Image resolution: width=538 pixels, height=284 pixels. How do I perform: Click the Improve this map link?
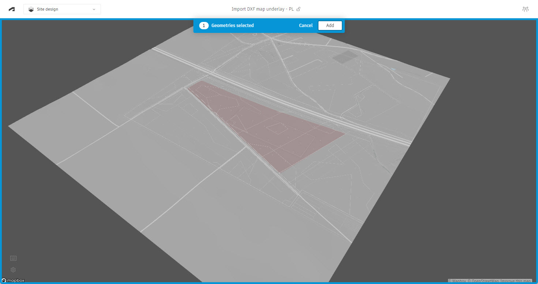pos(516,281)
